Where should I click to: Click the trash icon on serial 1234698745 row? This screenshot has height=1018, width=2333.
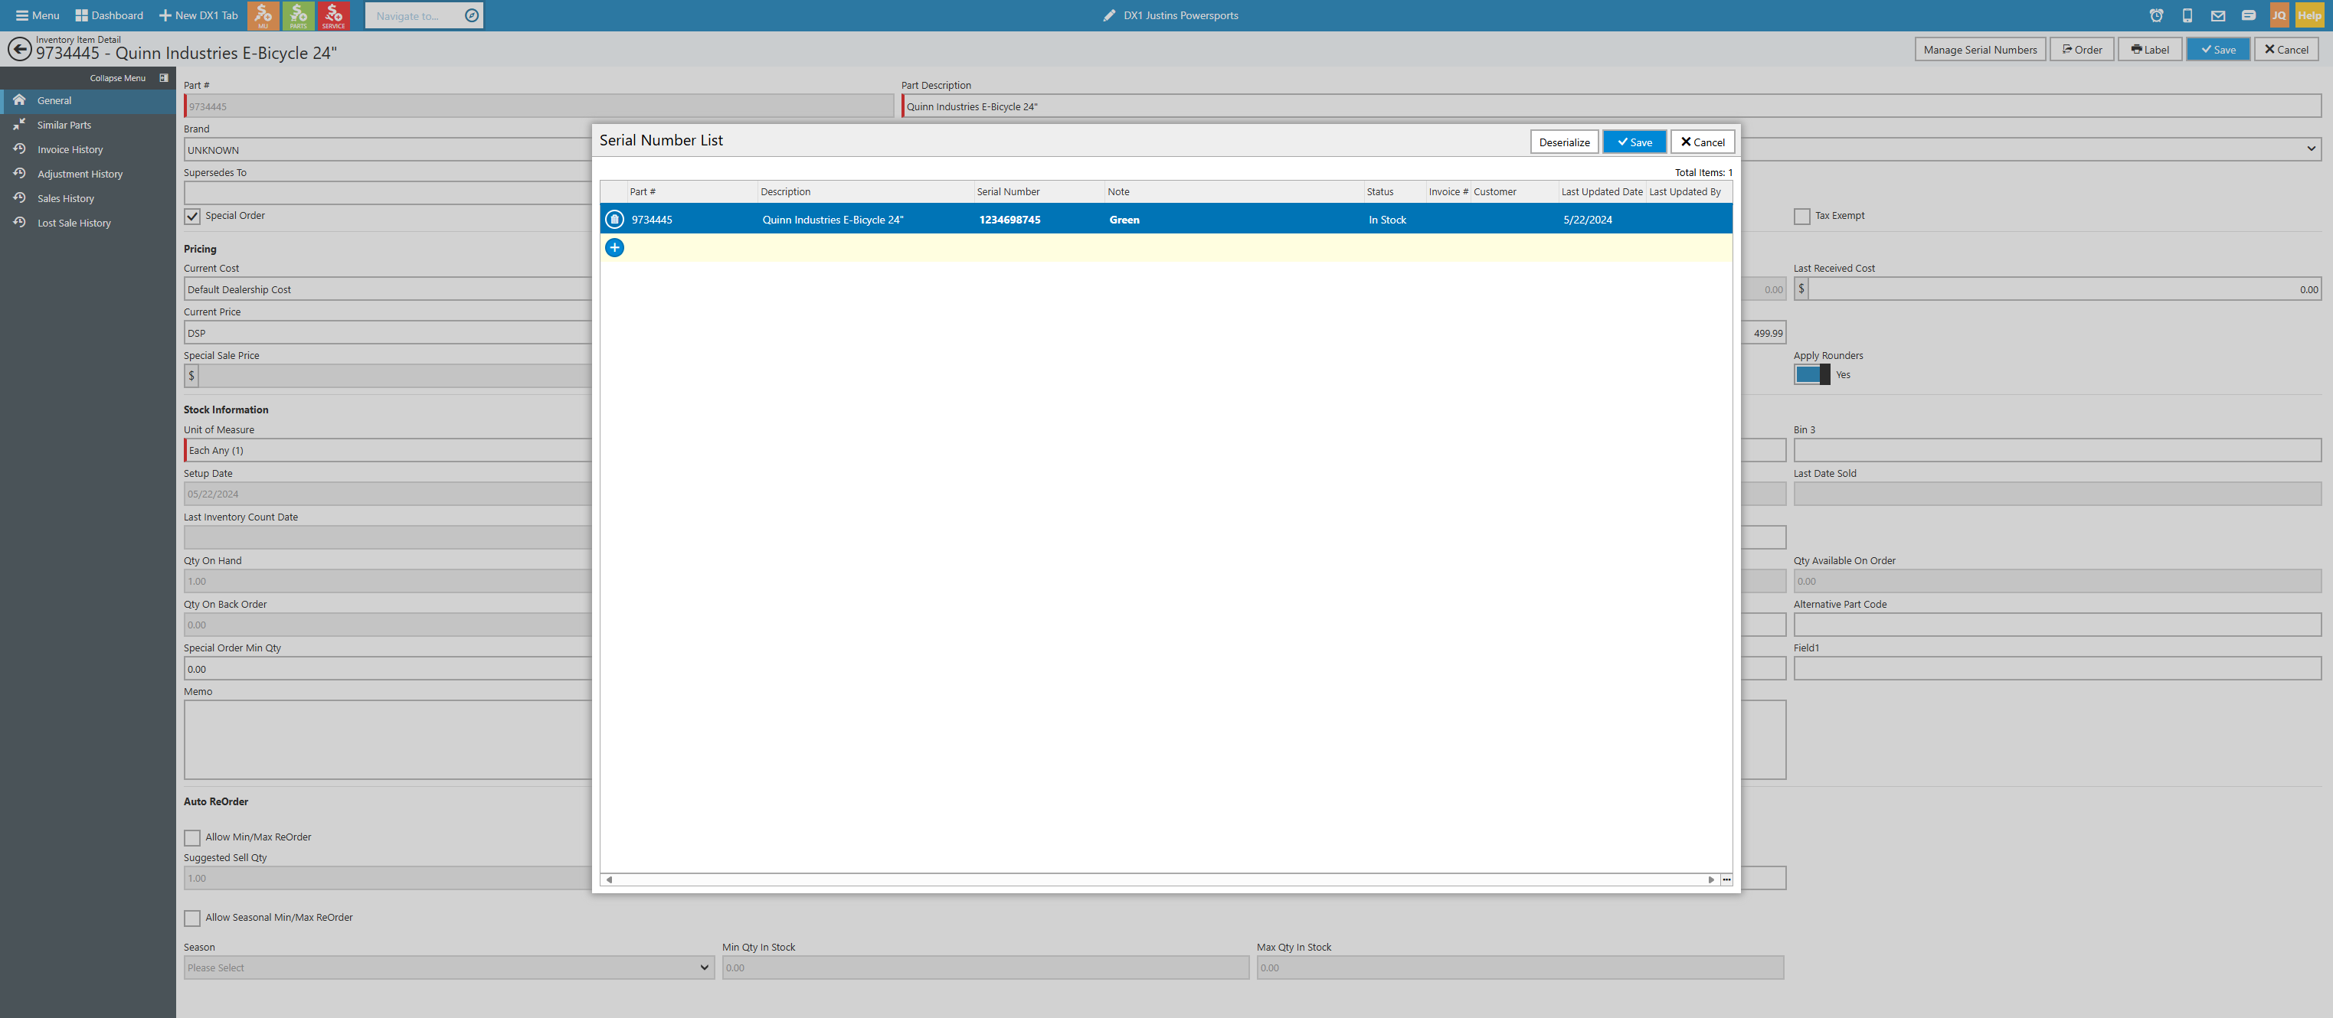614,219
